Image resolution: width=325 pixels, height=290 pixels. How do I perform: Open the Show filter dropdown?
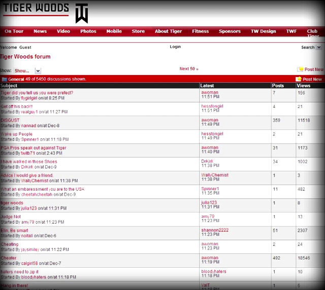click(38, 71)
